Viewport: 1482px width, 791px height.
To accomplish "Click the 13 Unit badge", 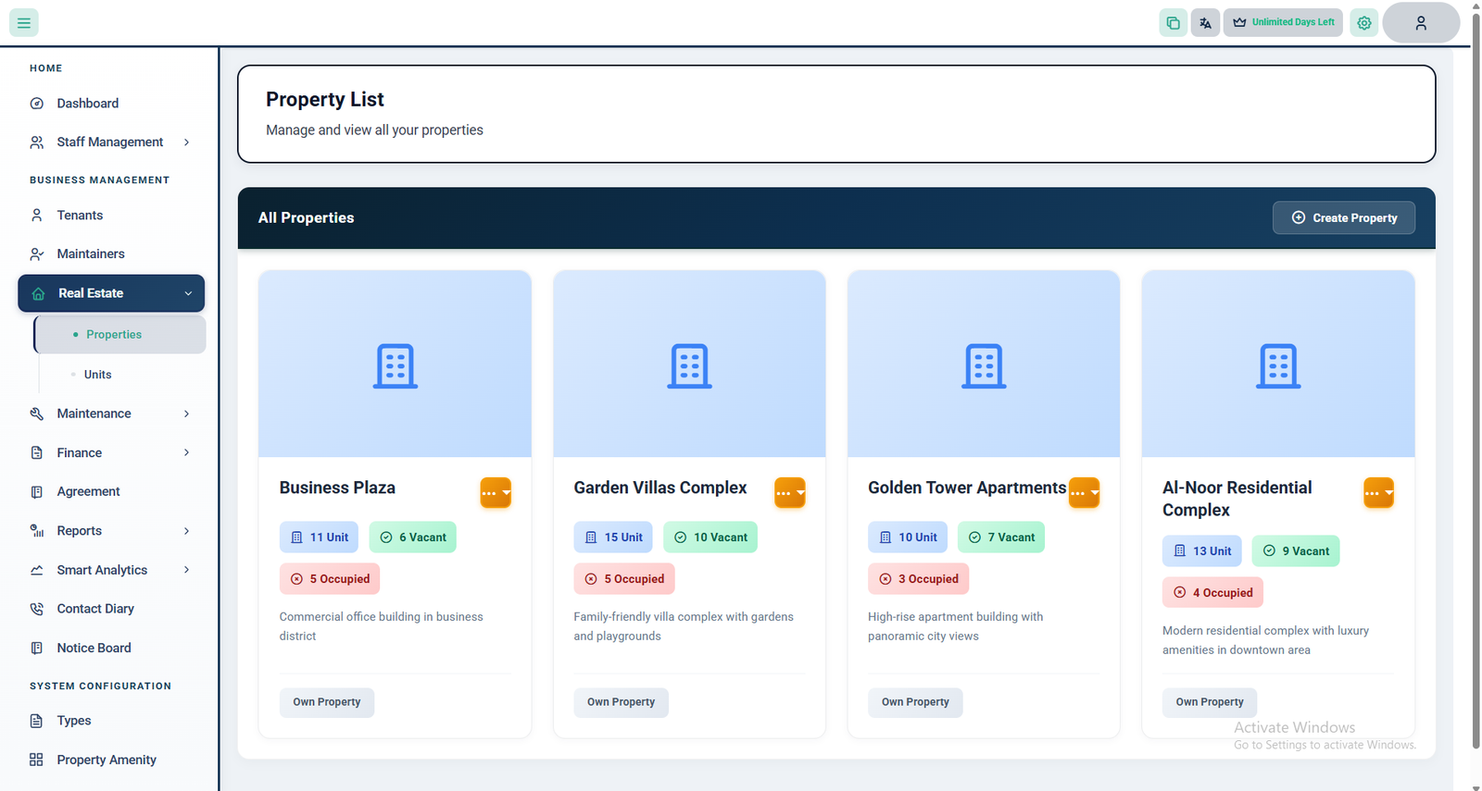I will point(1202,551).
